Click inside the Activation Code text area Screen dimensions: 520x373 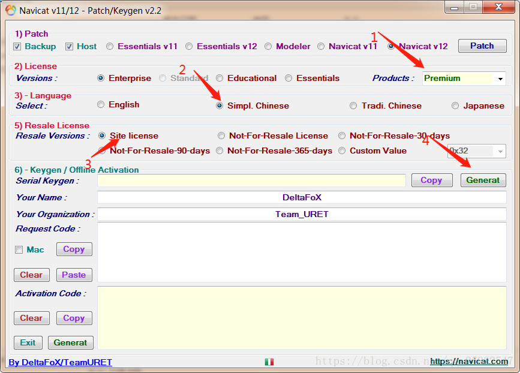tap(302, 318)
